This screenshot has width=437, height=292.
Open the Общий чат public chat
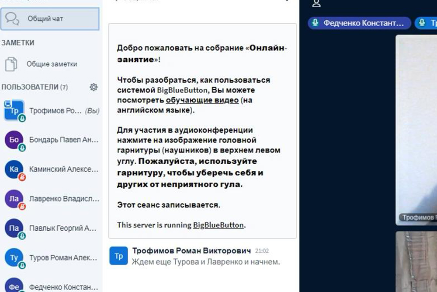(x=49, y=19)
